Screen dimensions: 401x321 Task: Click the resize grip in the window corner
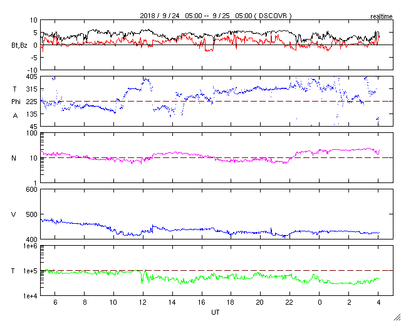coord(397,317)
